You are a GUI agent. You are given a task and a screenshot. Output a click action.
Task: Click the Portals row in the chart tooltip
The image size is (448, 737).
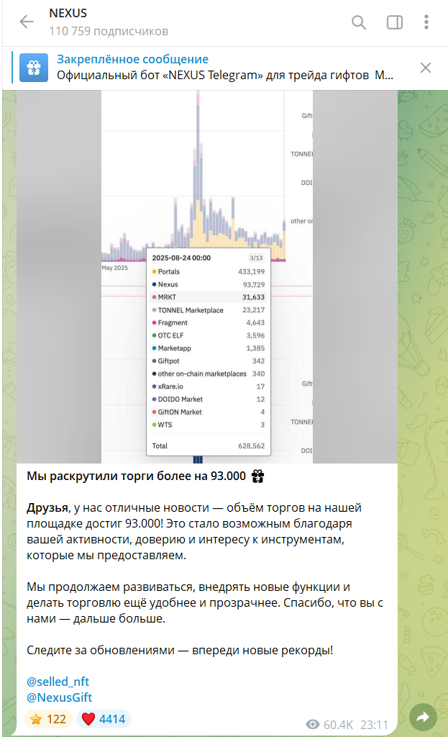(x=209, y=271)
